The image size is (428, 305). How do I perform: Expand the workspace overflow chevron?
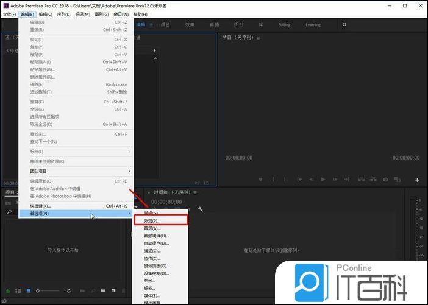point(344,24)
